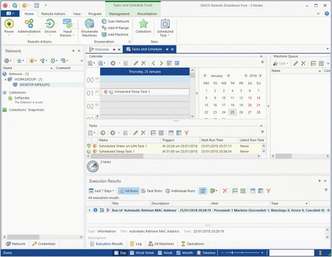Expand the Automatic Retrieve MAC Address run
332x257 pixels.
(x=90, y=210)
